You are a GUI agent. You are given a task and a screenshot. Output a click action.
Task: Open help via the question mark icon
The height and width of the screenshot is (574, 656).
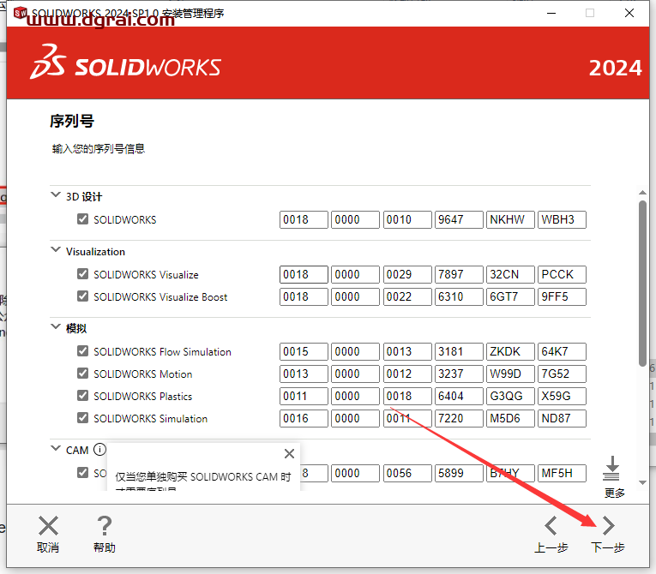point(104,525)
